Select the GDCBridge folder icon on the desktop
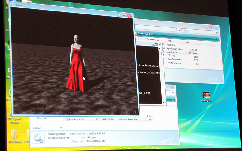Image resolution: width=242 pixels, height=151 pixels. (14, 134)
